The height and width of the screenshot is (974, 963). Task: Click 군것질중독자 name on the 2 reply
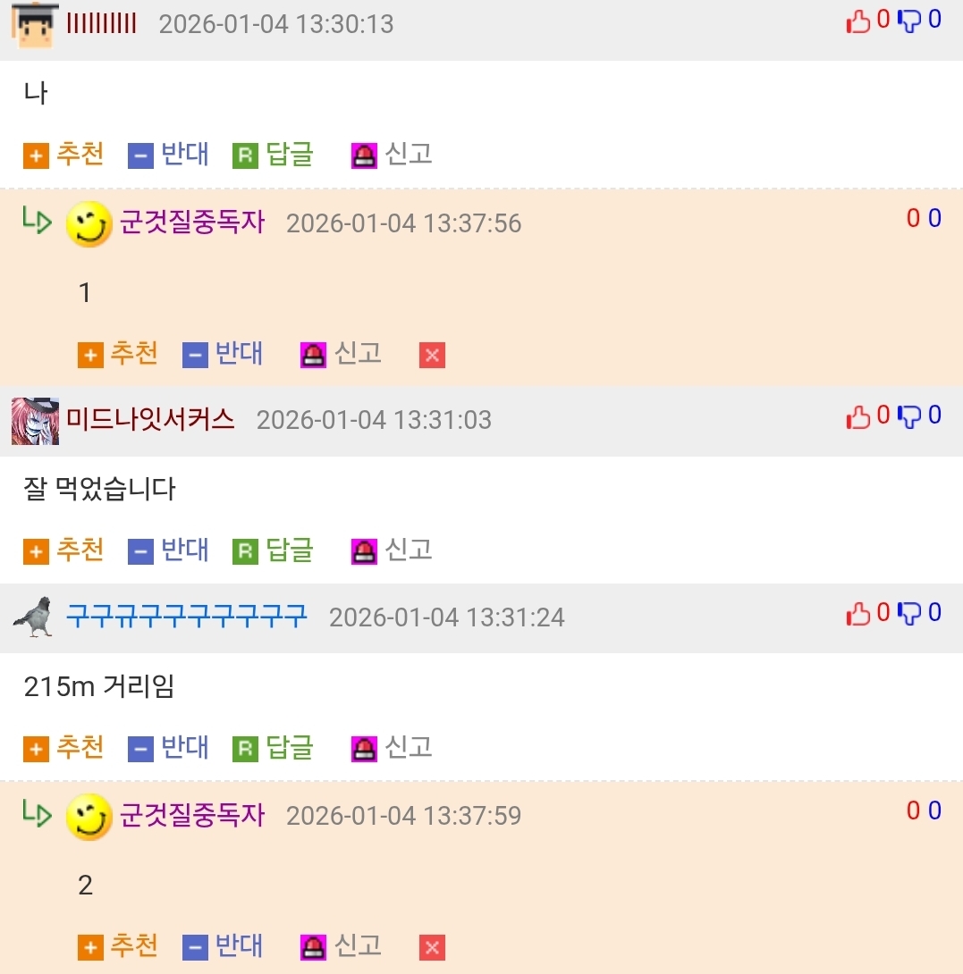click(192, 816)
